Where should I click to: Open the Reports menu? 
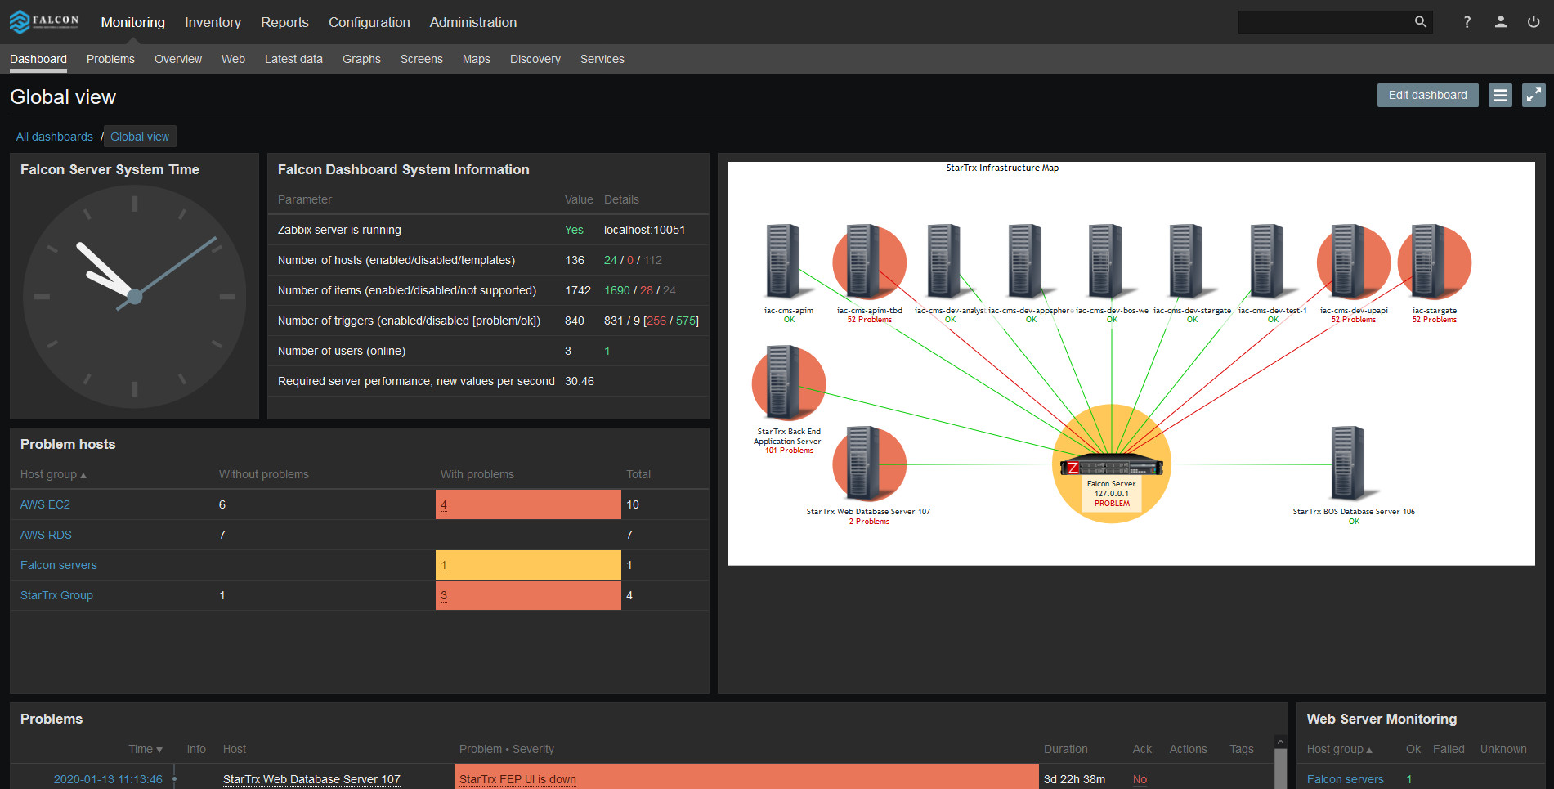pyautogui.click(x=284, y=22)
